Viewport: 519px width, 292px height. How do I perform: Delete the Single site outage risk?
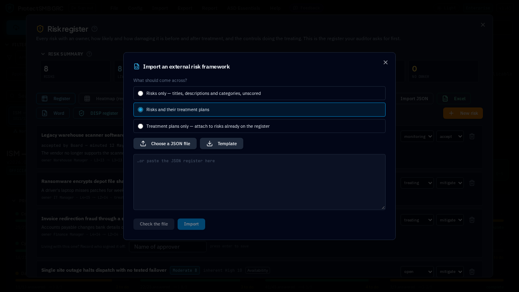pyautogui.click(x=472, y=272)
